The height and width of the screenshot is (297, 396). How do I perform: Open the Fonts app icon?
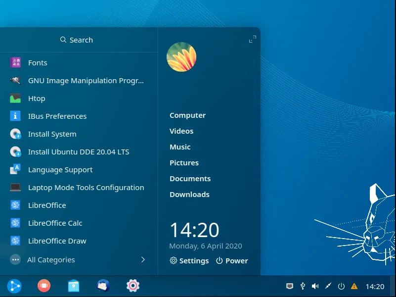pyautogui.click(x=15, y=62)
